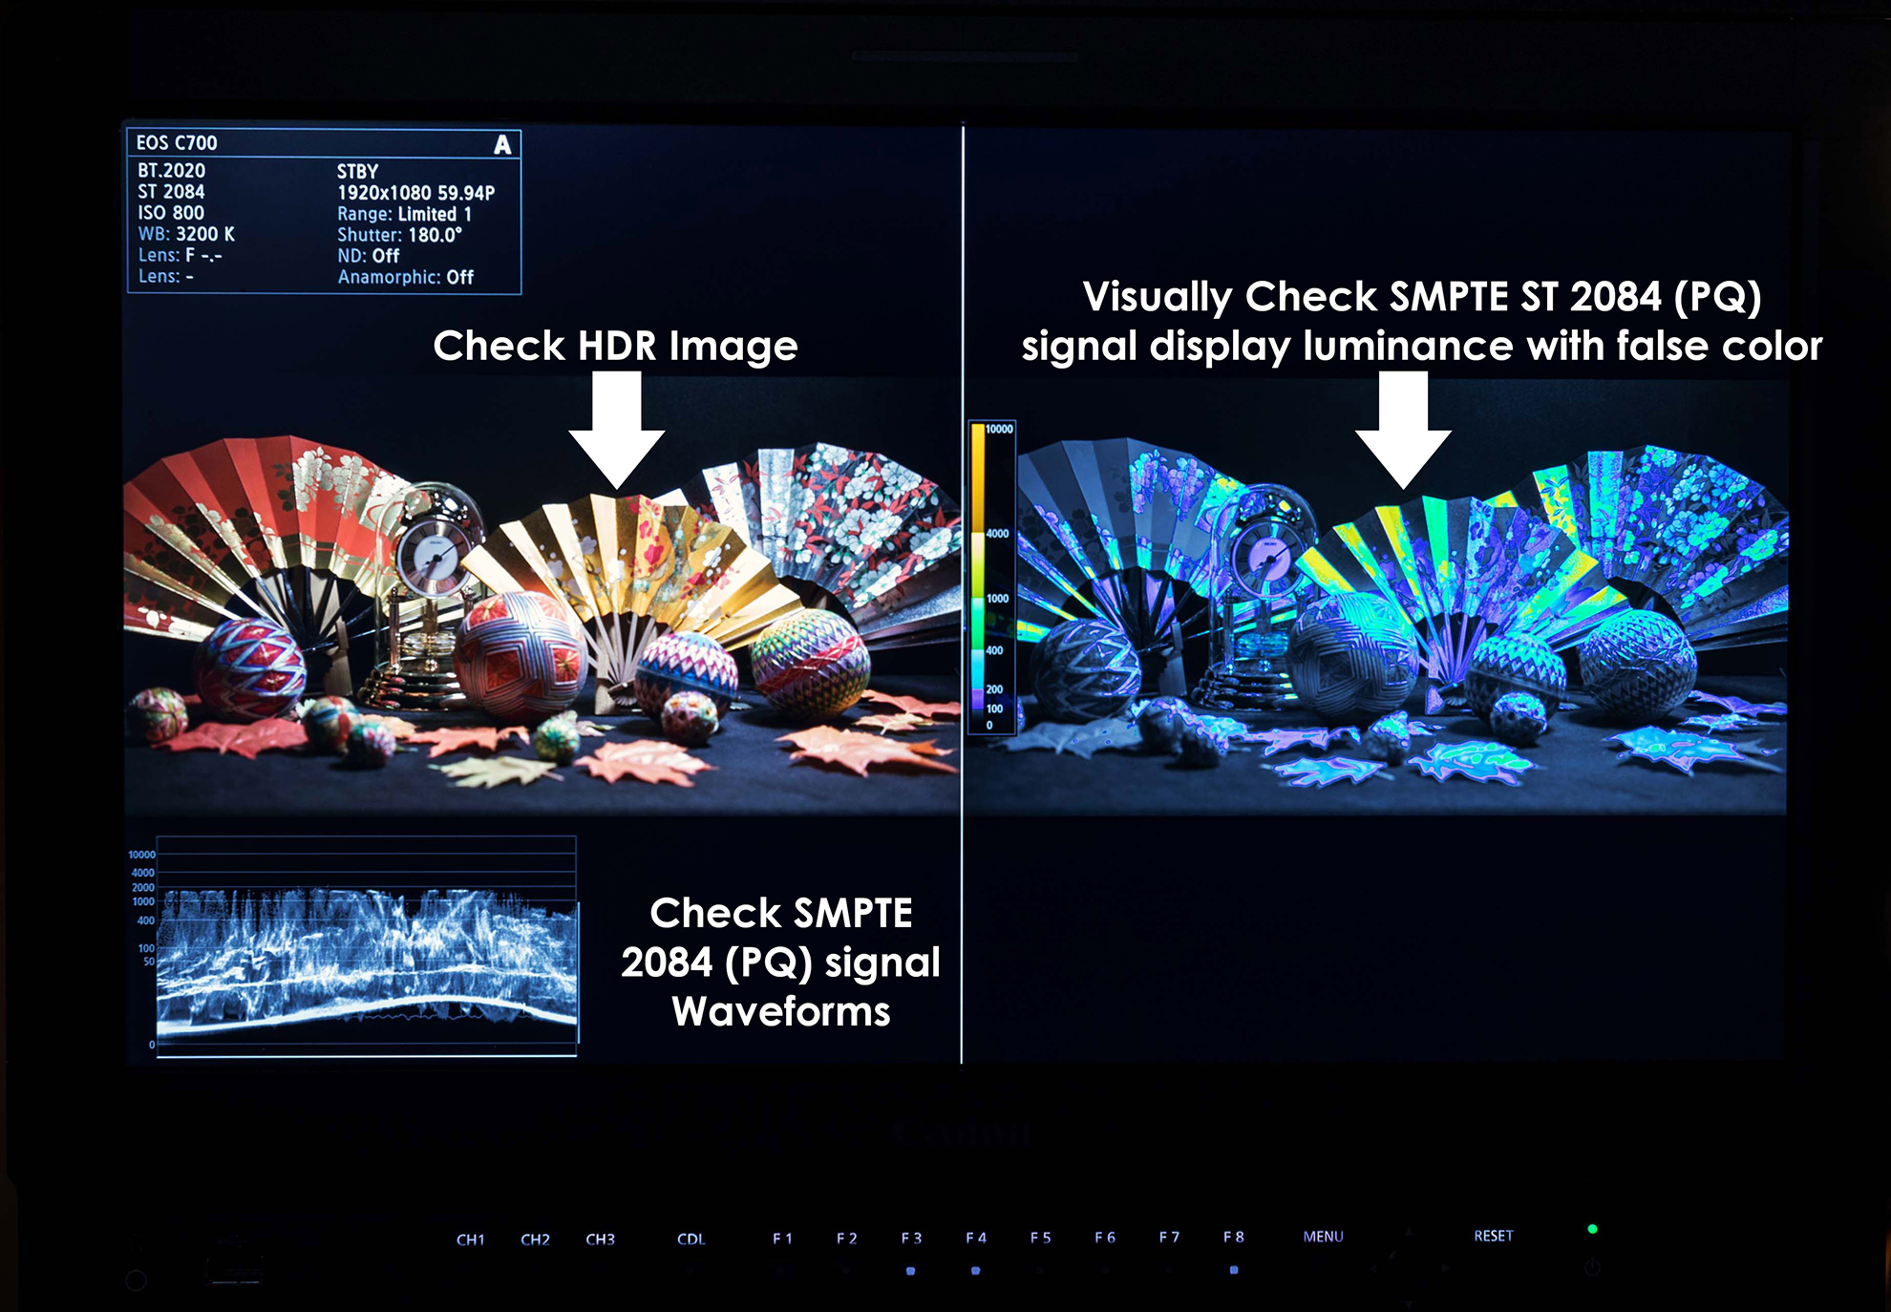Click the camera A indicator icon
This screenshot has width=1891, height=1312.
click(502, 144)
